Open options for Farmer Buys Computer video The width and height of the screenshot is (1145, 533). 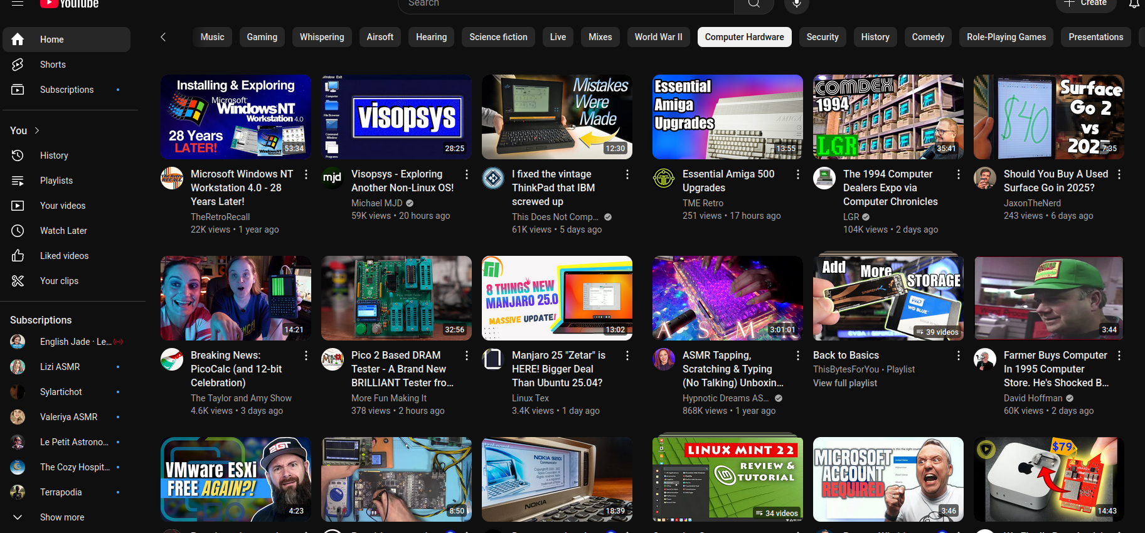pyautogui.click(x=1119, y=356)
